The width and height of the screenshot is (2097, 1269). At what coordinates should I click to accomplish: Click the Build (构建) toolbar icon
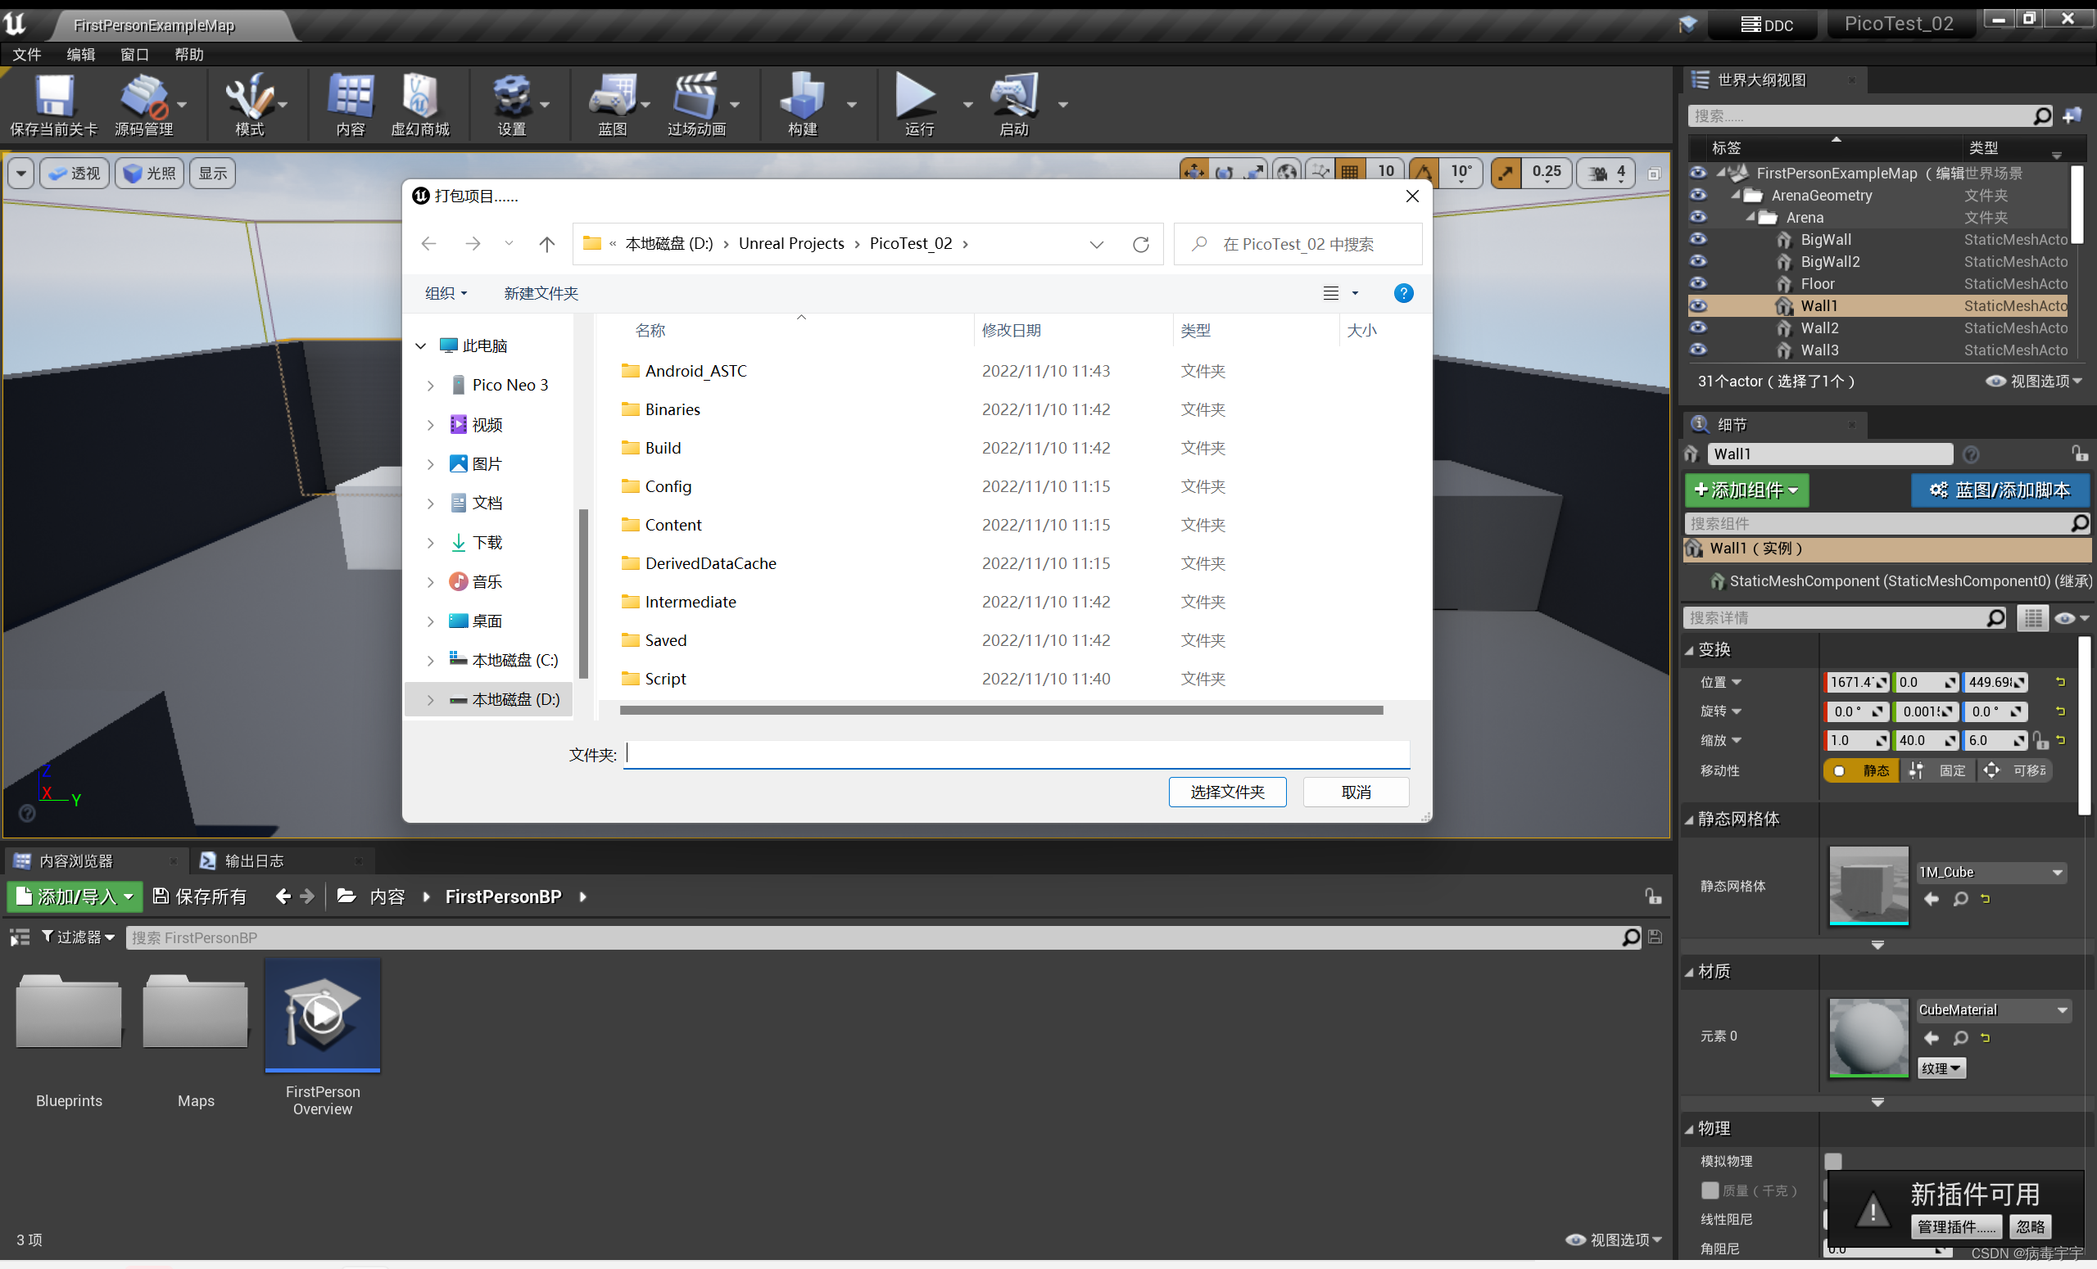802,97
